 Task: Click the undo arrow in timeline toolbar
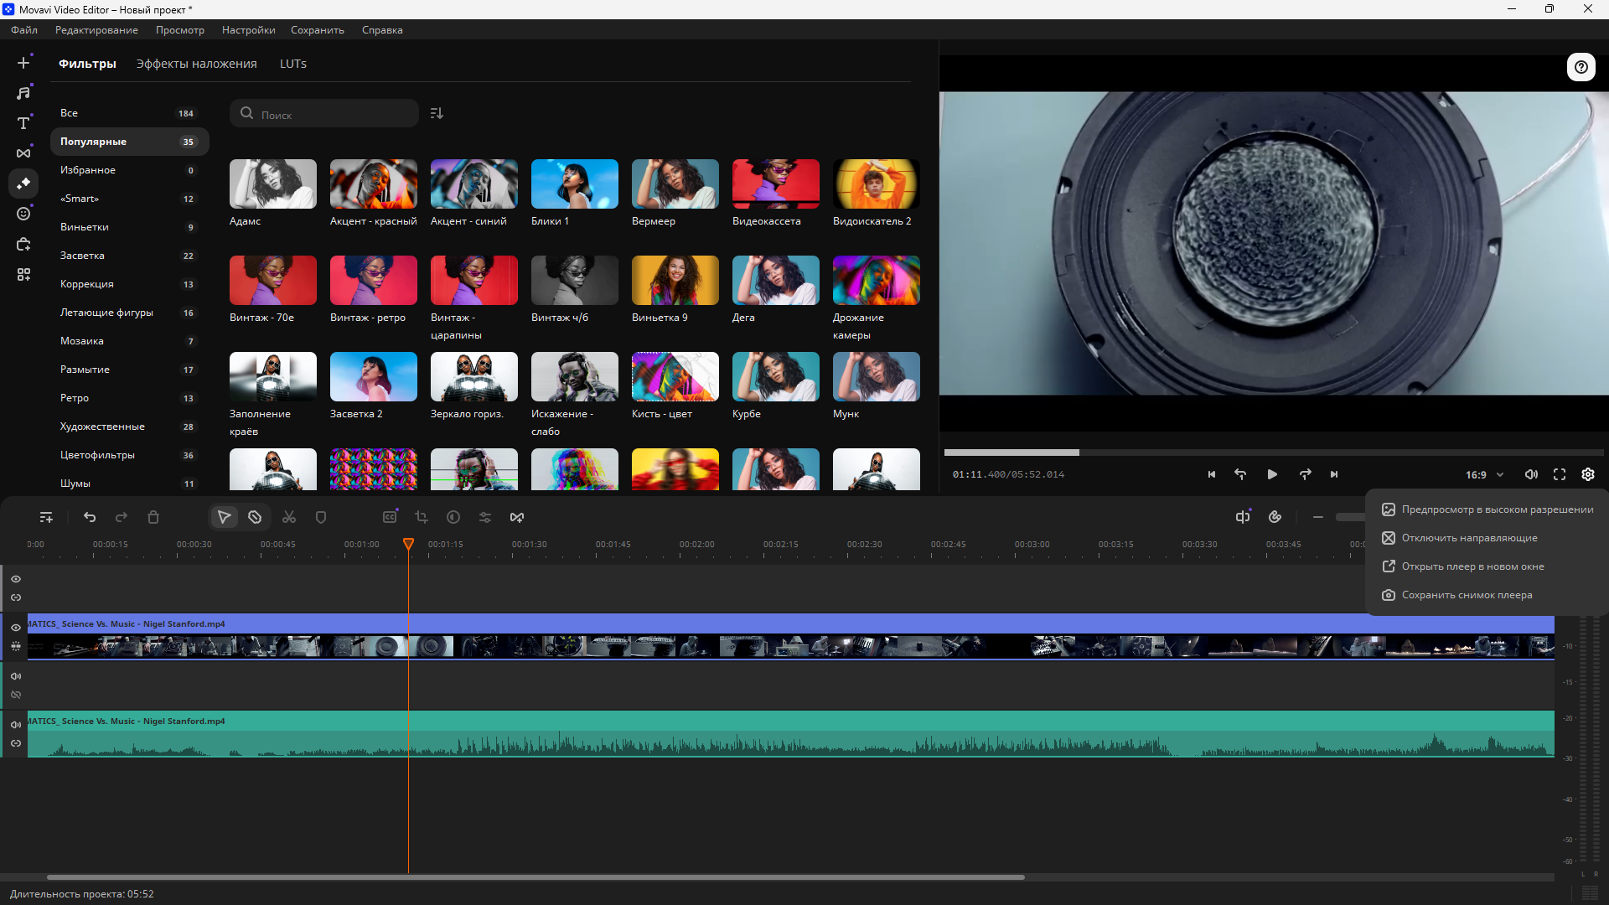(x=90, y=518)
